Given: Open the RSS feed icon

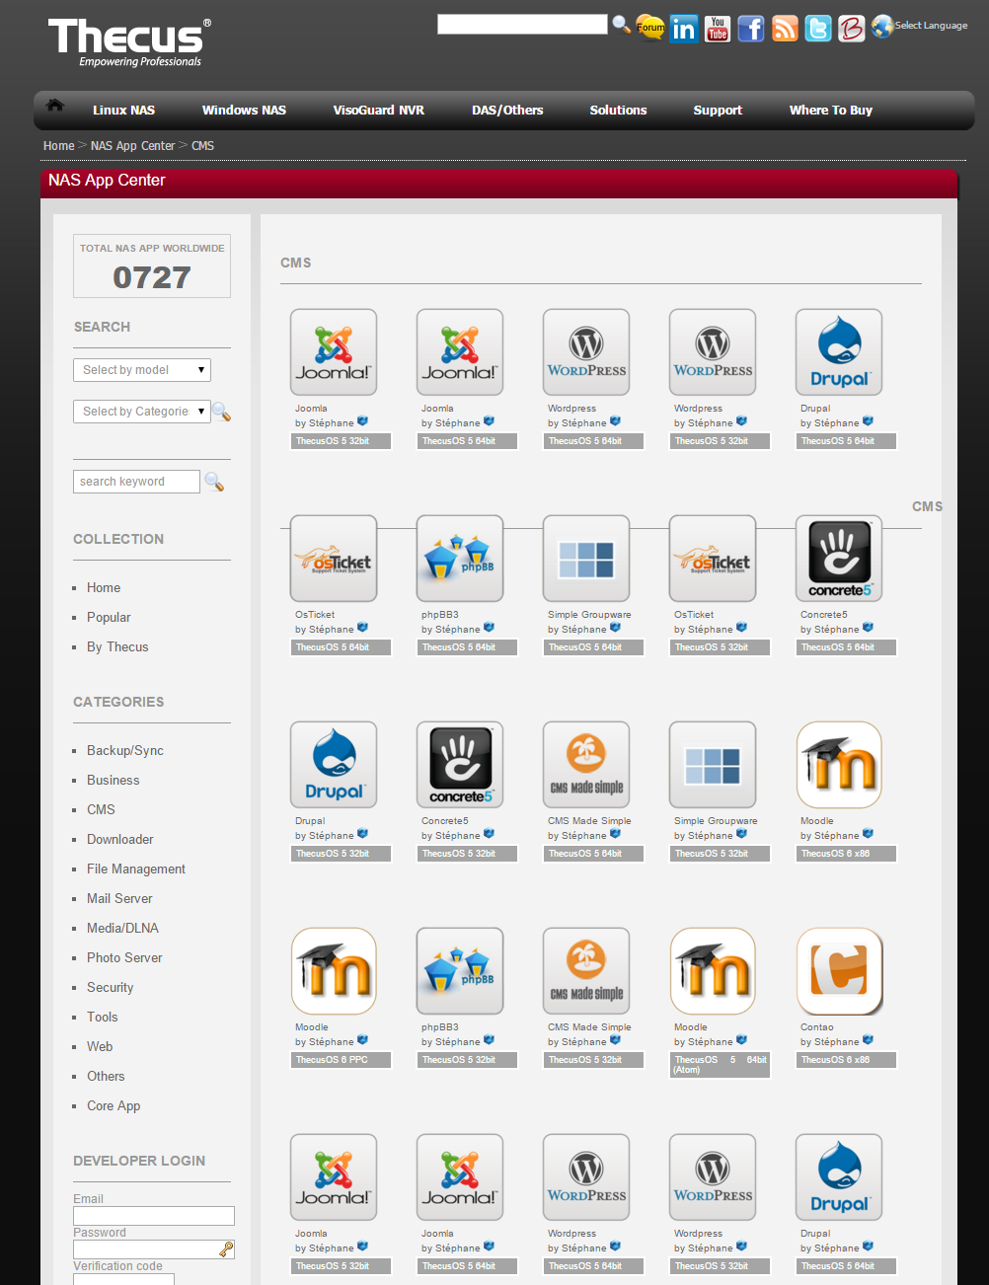Looking at the screenshot, I should [x=785, y=29].
